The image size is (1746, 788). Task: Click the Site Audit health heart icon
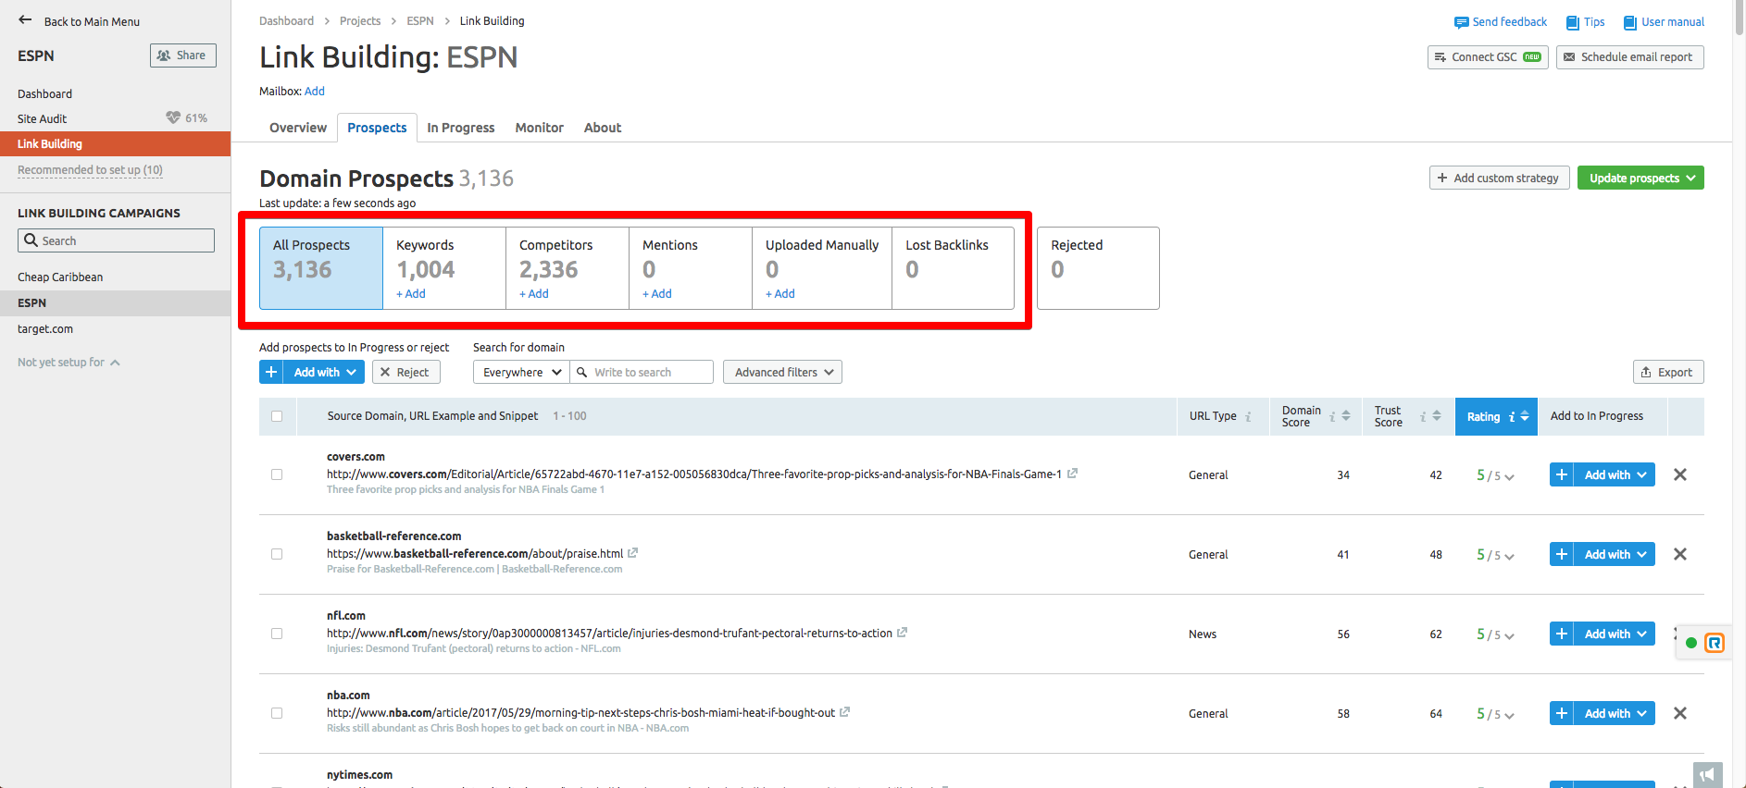pyautogui.click(x=173, y=117)
